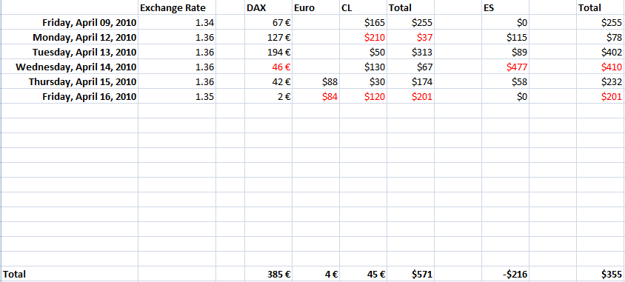Select the ES value $89

point(506,52)
